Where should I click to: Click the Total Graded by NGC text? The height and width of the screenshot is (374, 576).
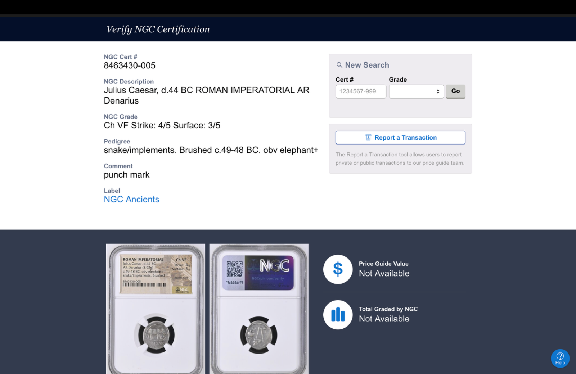point(388,309)
